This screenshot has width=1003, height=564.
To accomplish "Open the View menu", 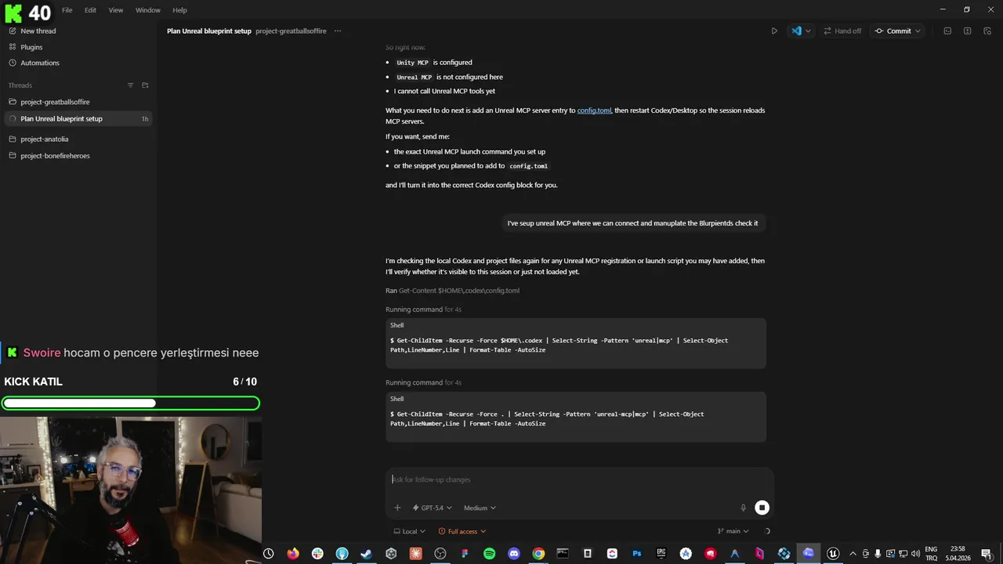I will (115, 10).
